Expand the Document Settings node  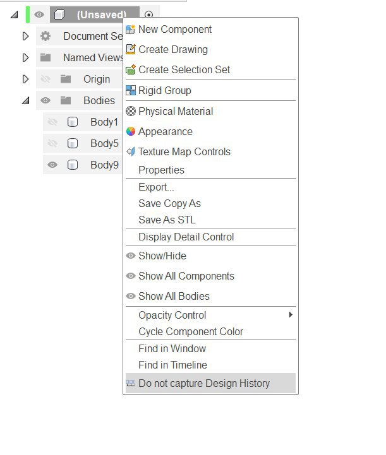point(25,36)
